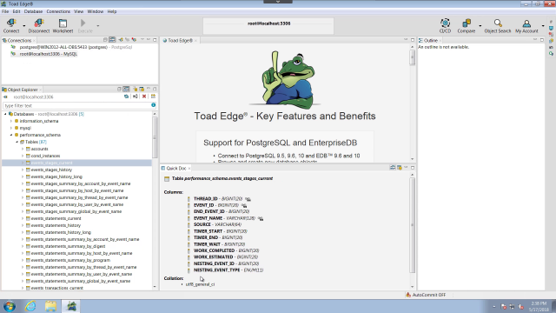Click the red X icon in Object Explorer toolbar
Image resolution: width=556 pixels, height=313 pixels.
(144, 97)
